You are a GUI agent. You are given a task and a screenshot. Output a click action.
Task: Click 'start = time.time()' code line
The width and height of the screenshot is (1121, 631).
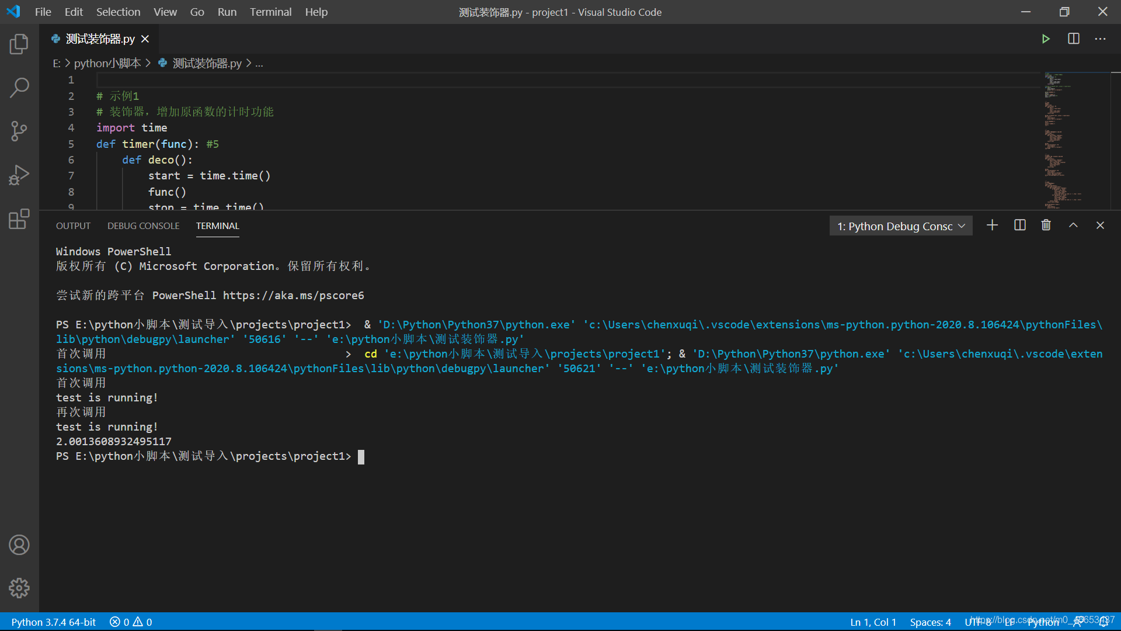pos(209,176)
